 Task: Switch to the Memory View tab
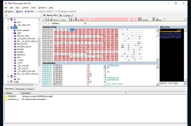[52, 15]
